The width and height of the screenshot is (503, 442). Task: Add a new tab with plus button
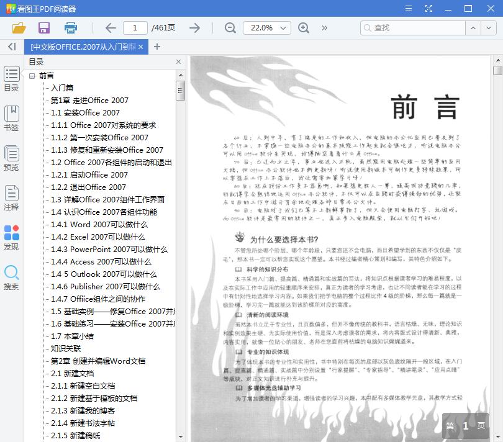pos(157,47)
